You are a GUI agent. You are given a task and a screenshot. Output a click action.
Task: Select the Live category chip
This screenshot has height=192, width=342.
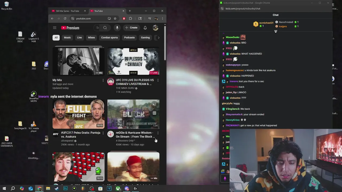(79, 38)
